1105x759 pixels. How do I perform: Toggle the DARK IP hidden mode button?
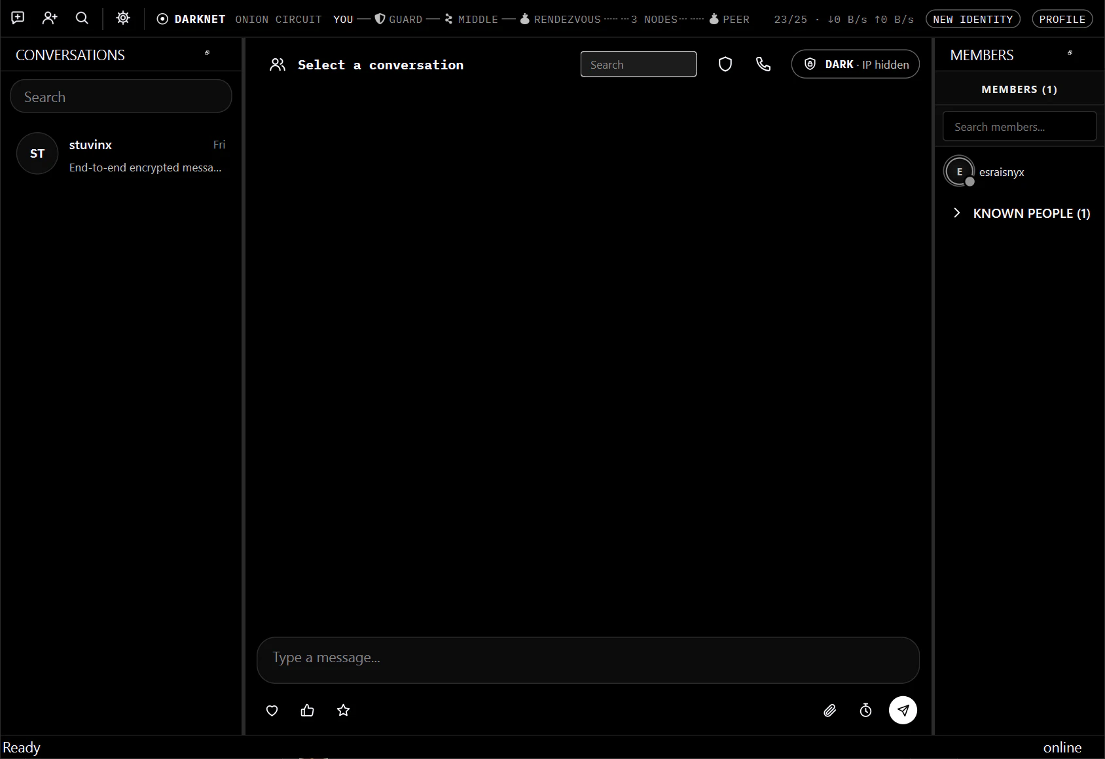pos(855,64)
